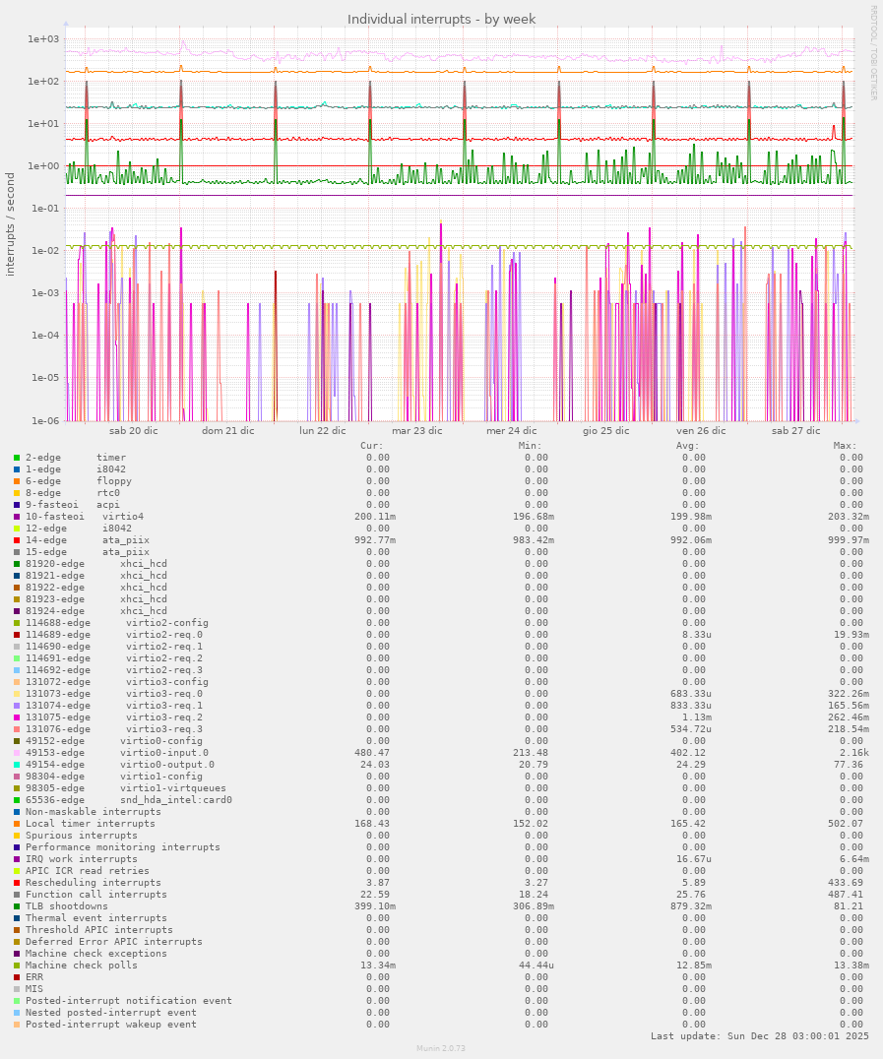883x1059 pixels.
Task: Click the virtio0-input.0 legend color square
Action: click(17, 753)
